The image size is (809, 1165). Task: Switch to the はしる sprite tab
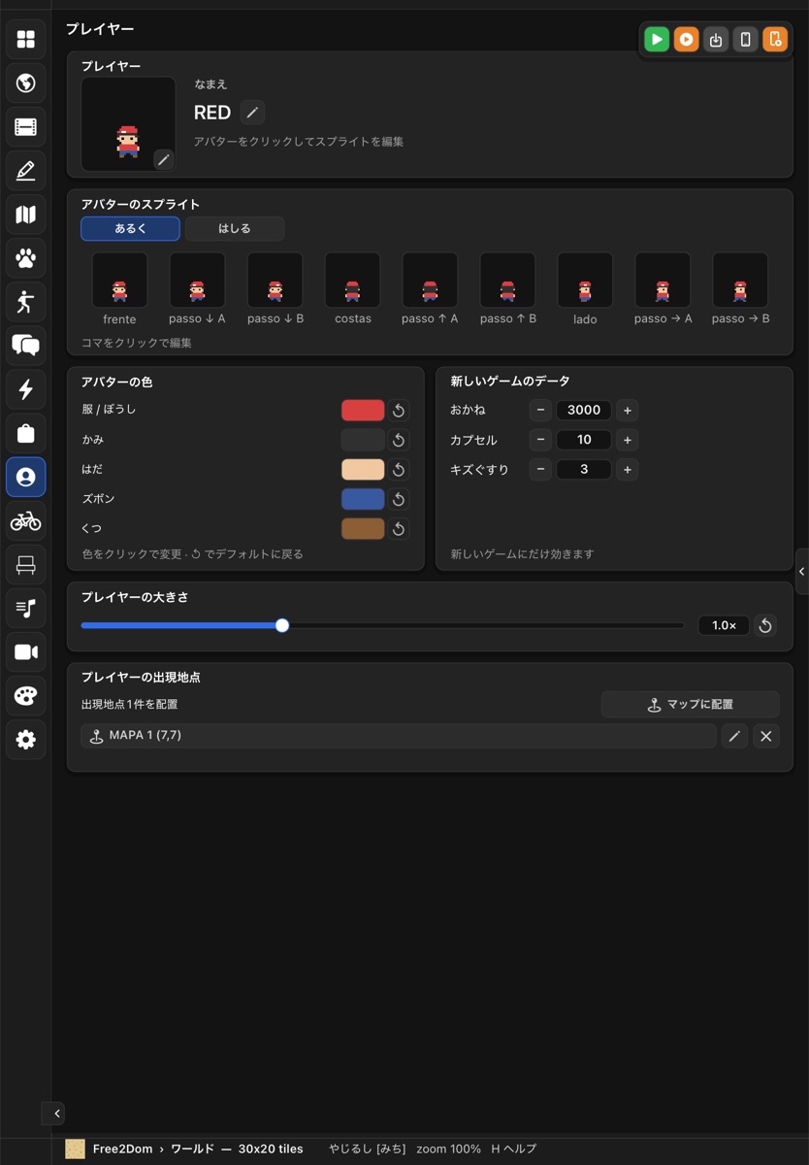coord(235,228)
